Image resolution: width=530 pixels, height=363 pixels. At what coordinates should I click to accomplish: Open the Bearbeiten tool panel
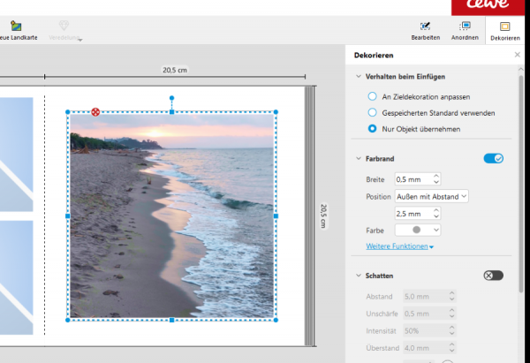click(425, 31)
